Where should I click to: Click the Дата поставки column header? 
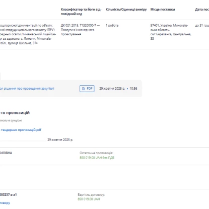[202, 10]
